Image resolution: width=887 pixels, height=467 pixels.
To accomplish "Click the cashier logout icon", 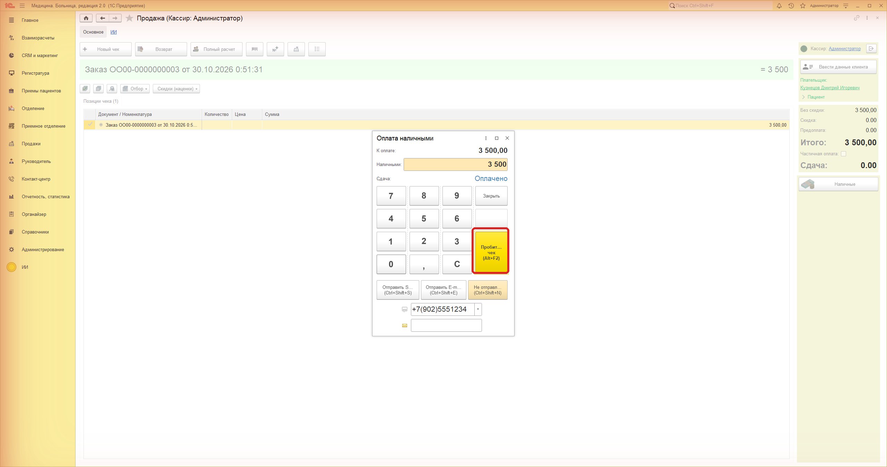I will click(x=871, y=49).
